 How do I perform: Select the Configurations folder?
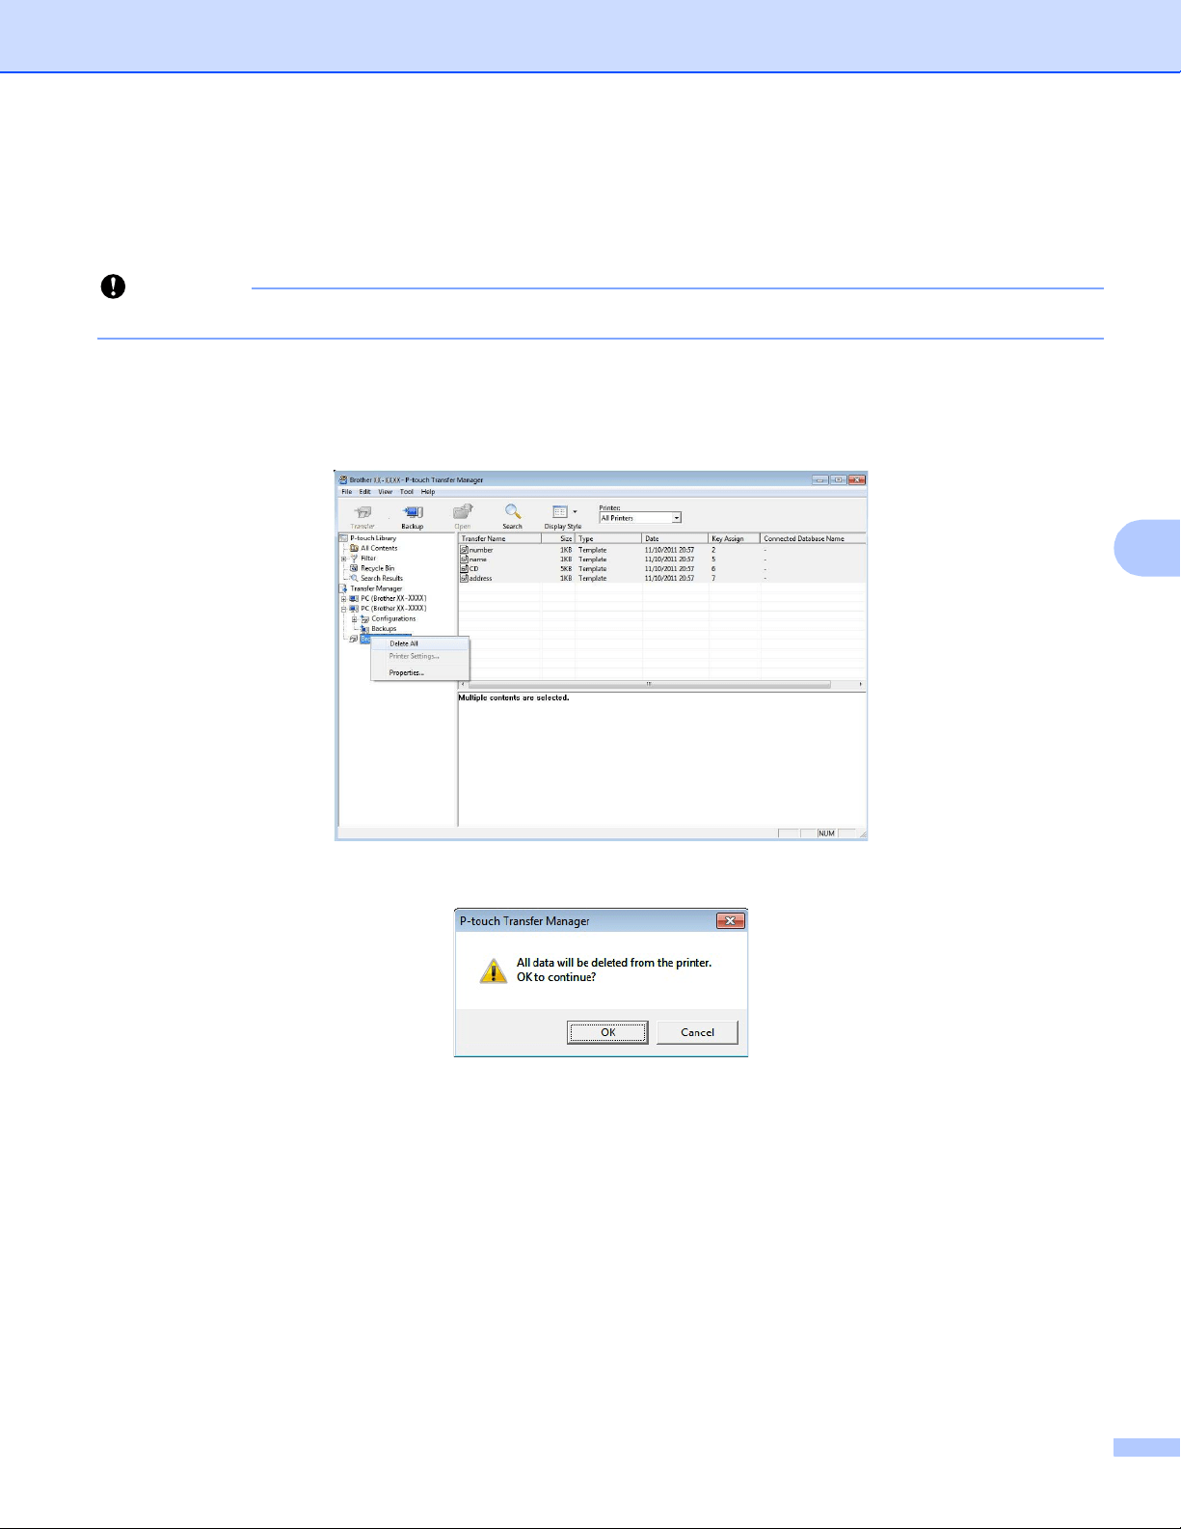pos(393,618)
